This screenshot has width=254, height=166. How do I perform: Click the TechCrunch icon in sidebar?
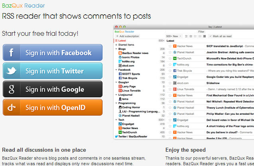(x=120, y=132)
